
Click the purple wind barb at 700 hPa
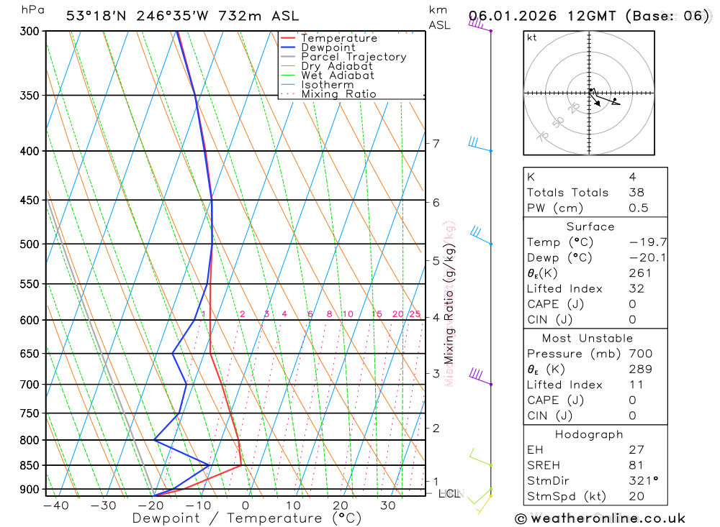481,377
